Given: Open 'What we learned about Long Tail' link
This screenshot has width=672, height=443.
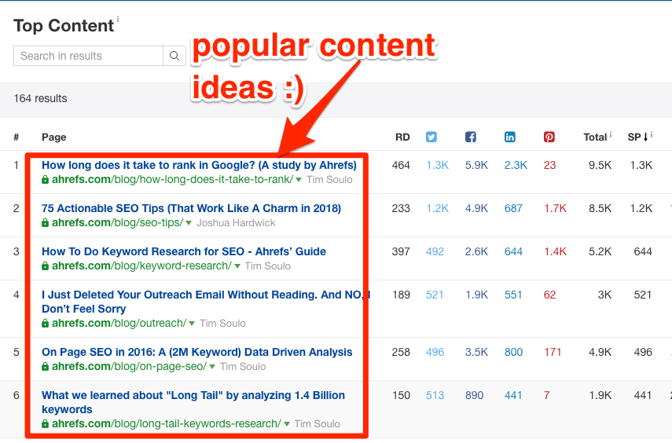Looking at the screenshot, I should point(193,402).
